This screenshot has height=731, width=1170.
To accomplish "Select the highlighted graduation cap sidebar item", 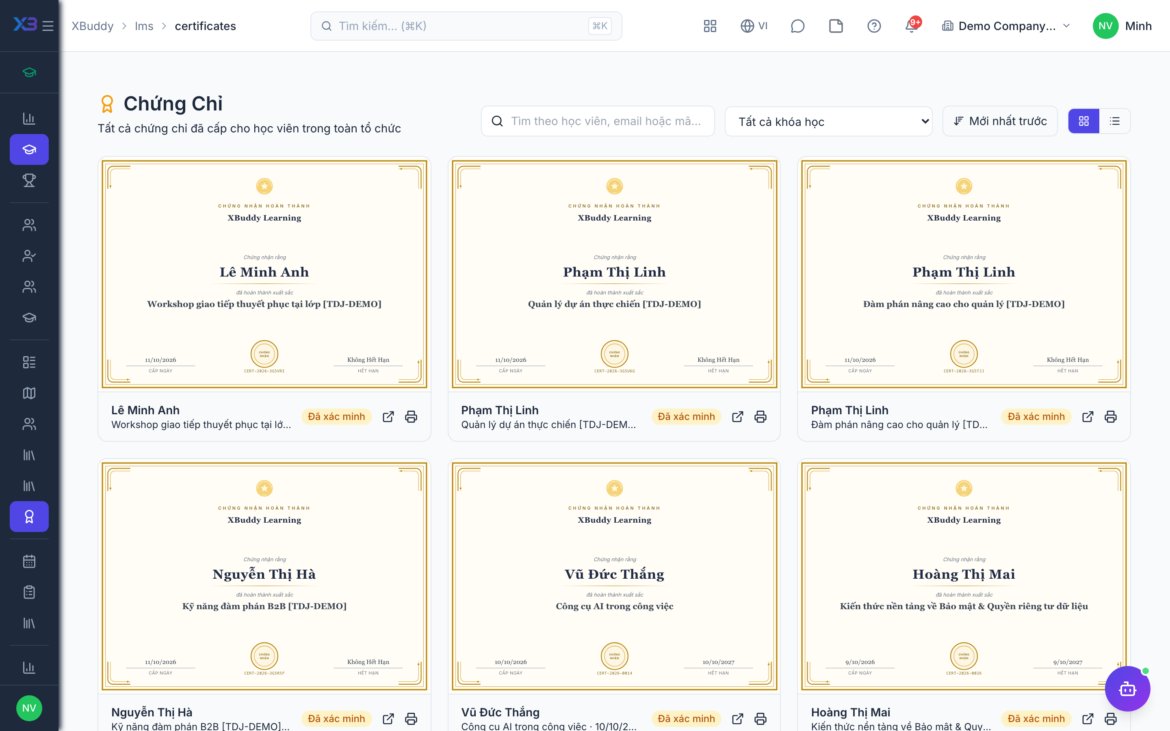I will [29, 149].
